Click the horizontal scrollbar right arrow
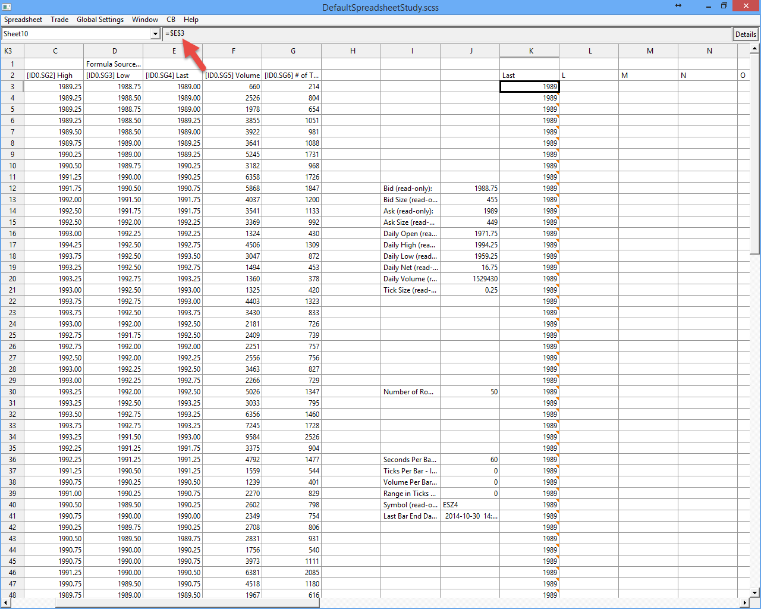 click(x=744, y=602)
